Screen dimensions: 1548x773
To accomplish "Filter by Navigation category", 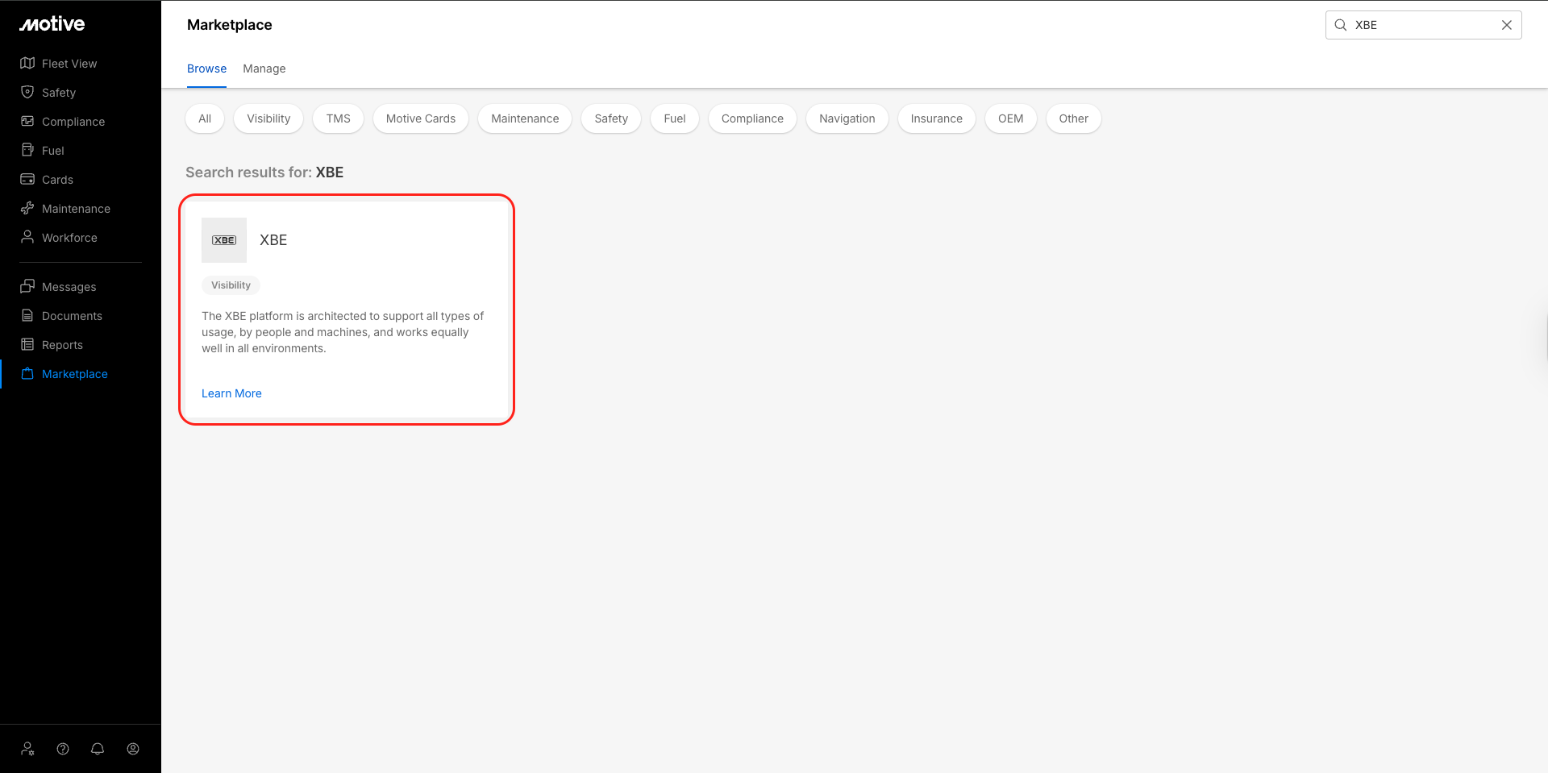I will tap(847, 118).
